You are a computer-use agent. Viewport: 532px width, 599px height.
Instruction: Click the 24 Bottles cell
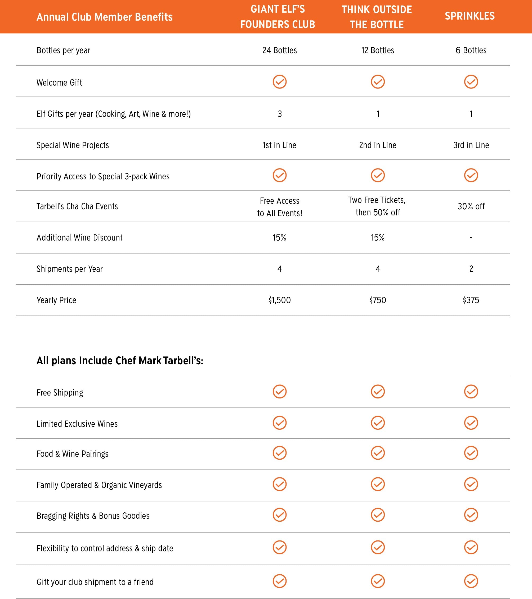279,50
